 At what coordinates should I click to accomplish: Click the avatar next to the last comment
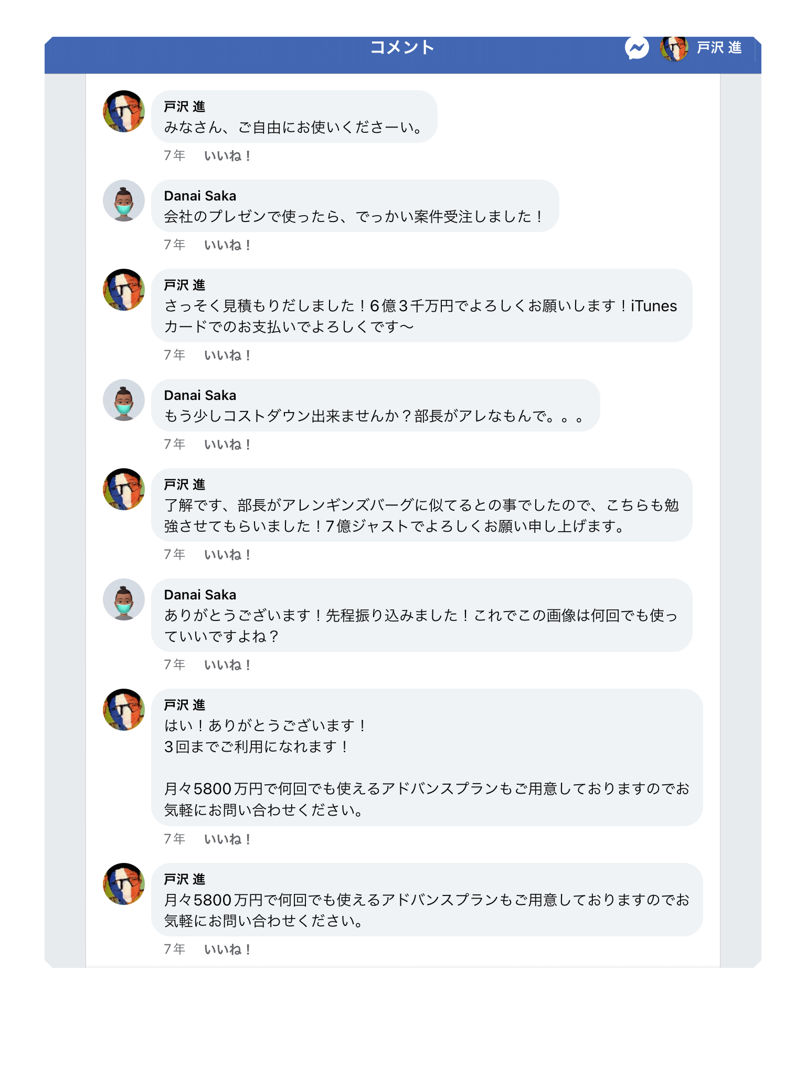(x=124, y=884)
